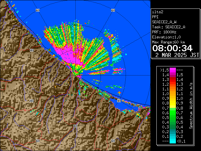Click the '60' range ring label above the info box's left
Viewport: 201px width, 151px height.
[113, 10]
